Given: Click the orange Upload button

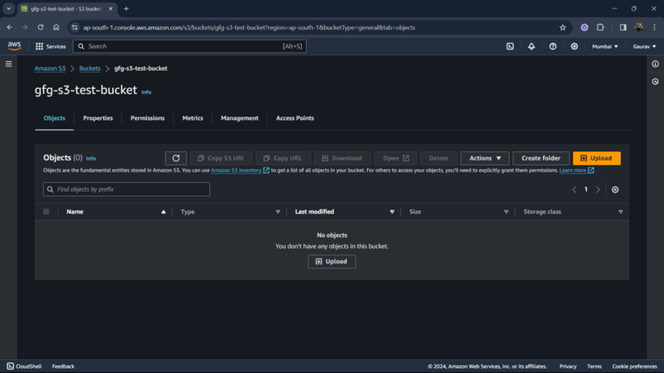Looking at the screenshot, I should pyautogui.click(x=597, y=158).
